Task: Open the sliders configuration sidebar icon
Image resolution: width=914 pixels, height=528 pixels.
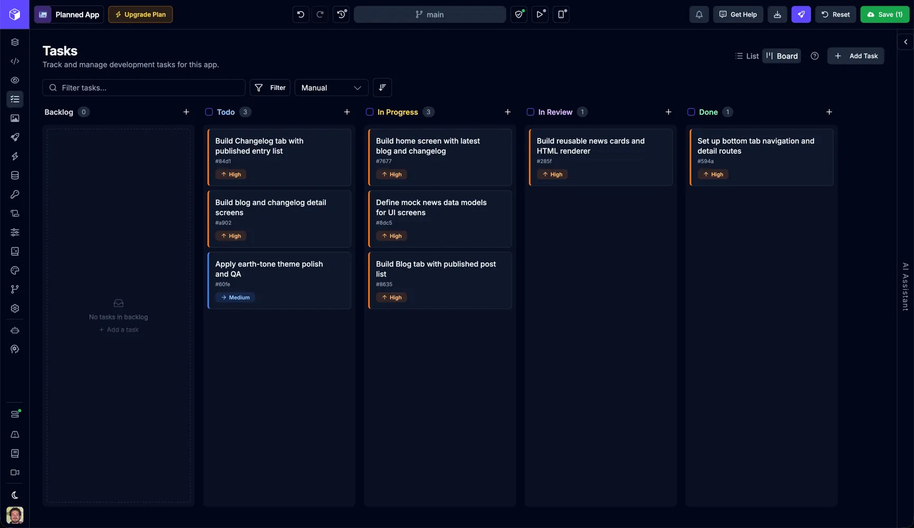Action: pyautogui.click(x=15, y=233)
